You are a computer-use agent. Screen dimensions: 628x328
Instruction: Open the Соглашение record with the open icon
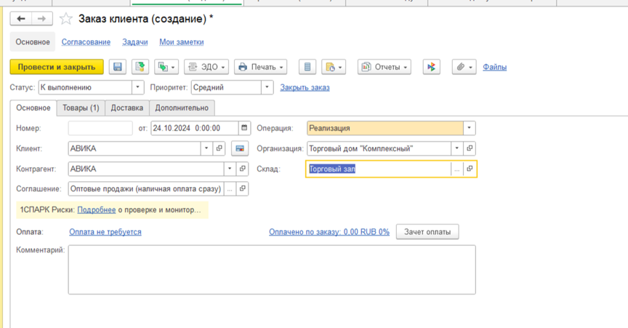pos(242,189)
